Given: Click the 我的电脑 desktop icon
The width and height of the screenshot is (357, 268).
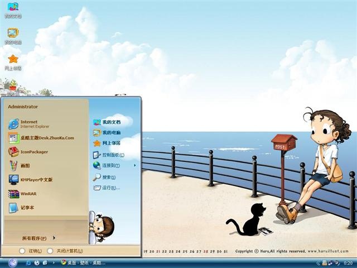Looking at the screenshot, I should point(13,36).
